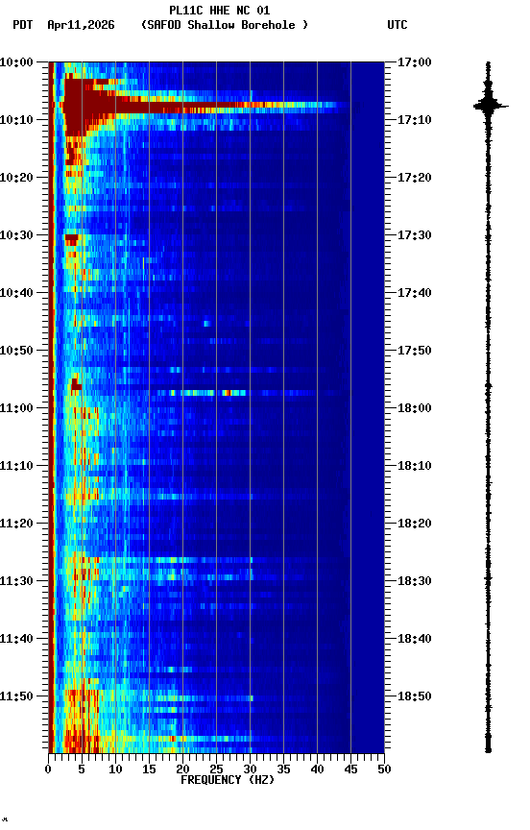Click the 11:30 PDT time label
Viewport: 530px width, 830px height.
(x=16, y=582)
